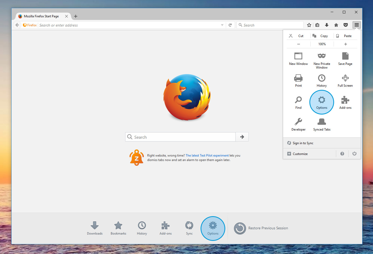The image size is (373, 254).
Task: Click Customize in the menu panel
Action: (300, 154)
